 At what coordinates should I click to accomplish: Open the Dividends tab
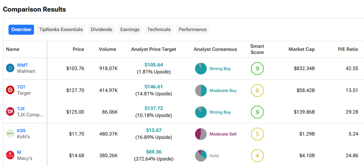click(101, 30)
